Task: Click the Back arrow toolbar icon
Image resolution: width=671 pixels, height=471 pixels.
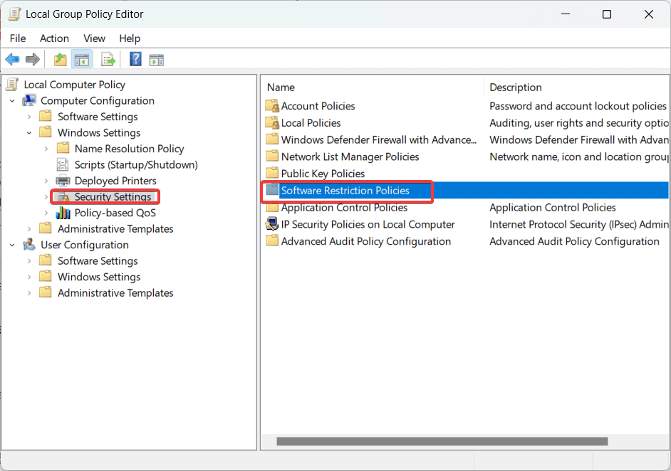Action: (12, 60)
